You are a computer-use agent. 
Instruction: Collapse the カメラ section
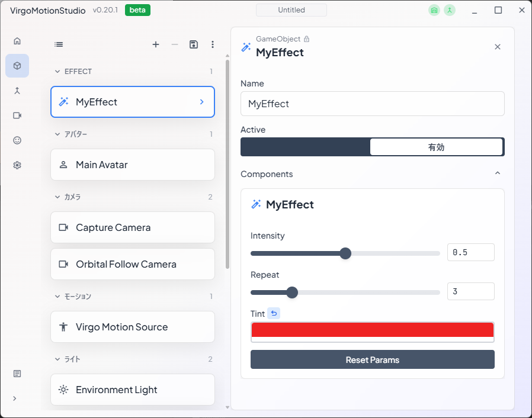pyautogui.click(x=57, y=197)
